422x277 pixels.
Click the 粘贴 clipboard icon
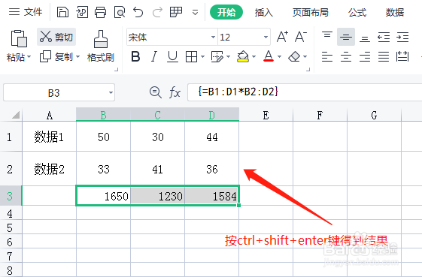(x=19, y=38)
